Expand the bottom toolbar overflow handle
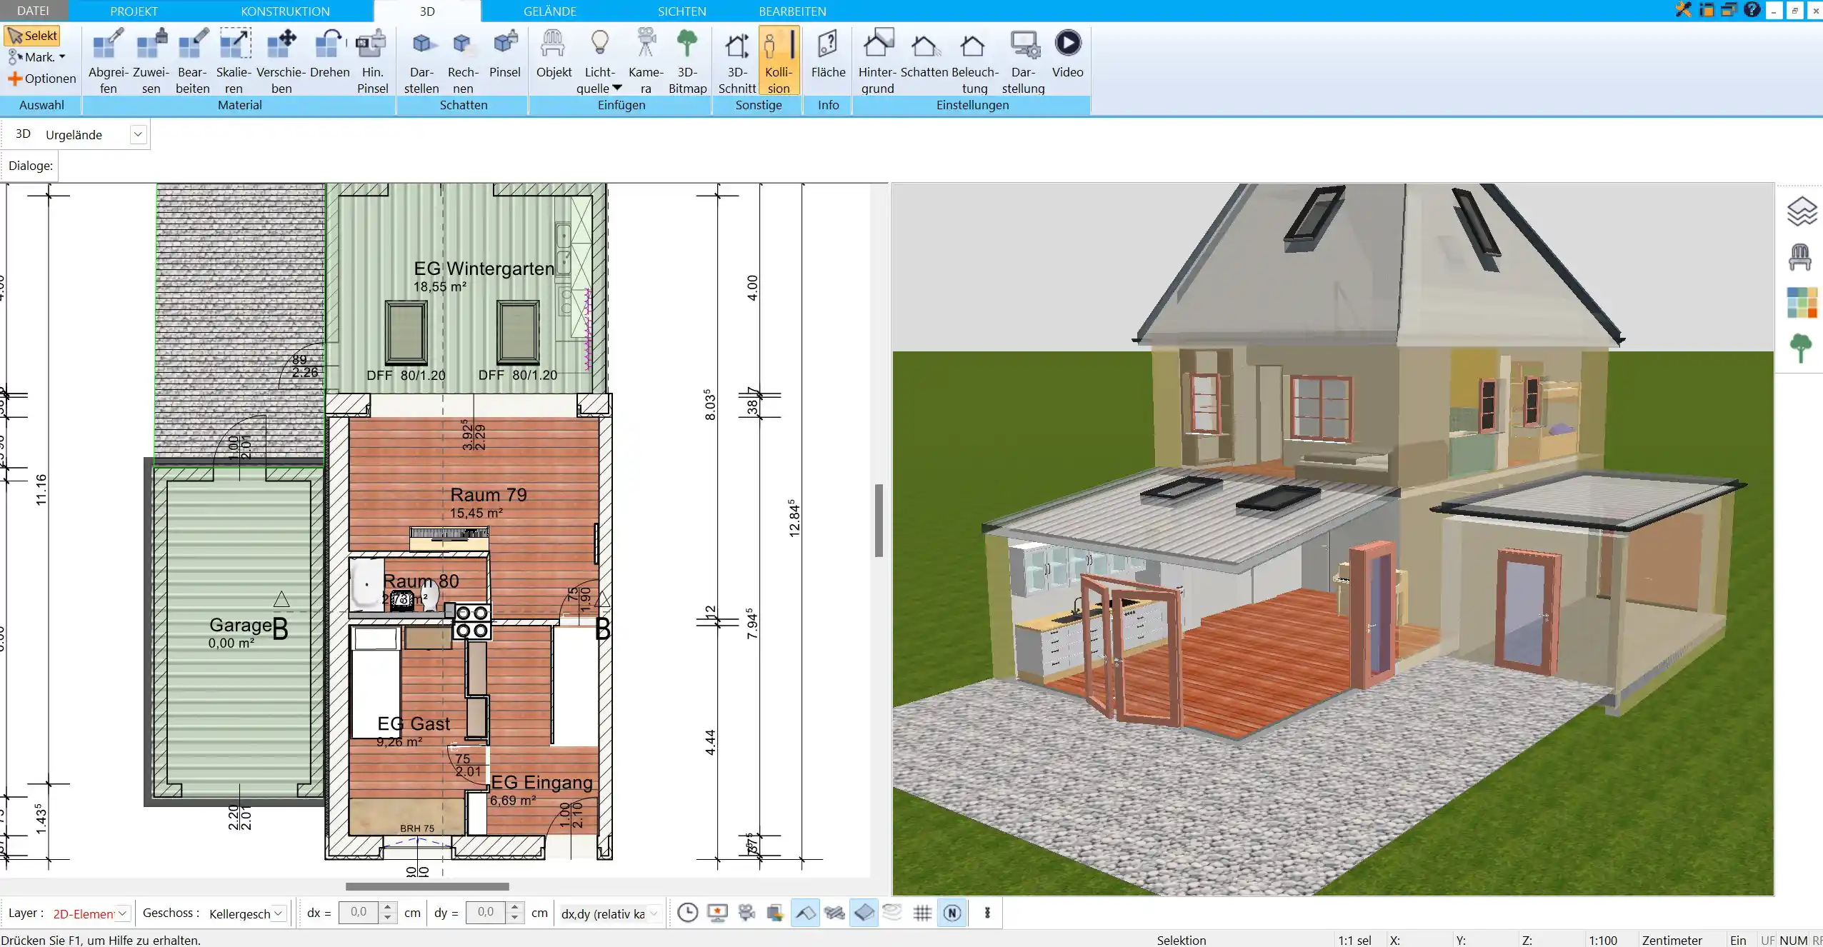 [987, 913]
